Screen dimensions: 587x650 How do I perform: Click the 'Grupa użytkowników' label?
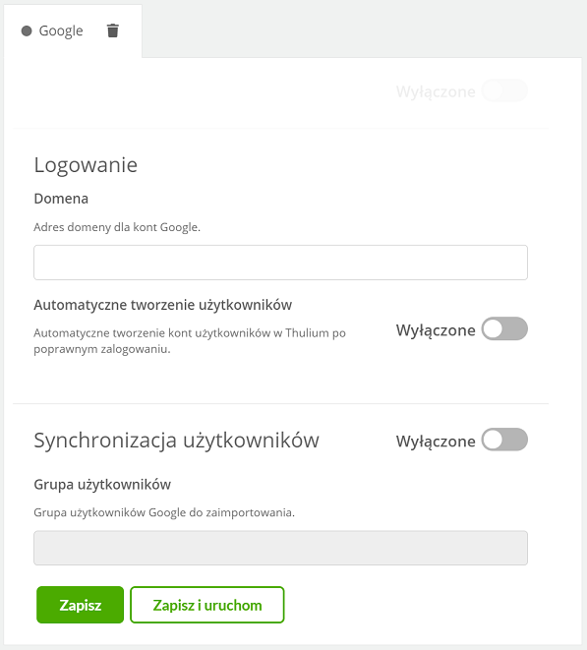pyautogui.click(x=102, y=485)
